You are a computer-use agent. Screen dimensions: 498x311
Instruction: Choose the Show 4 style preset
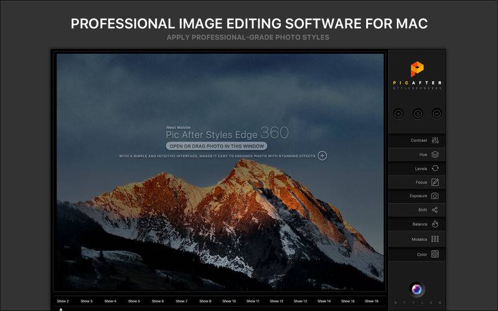pos(110,301)
